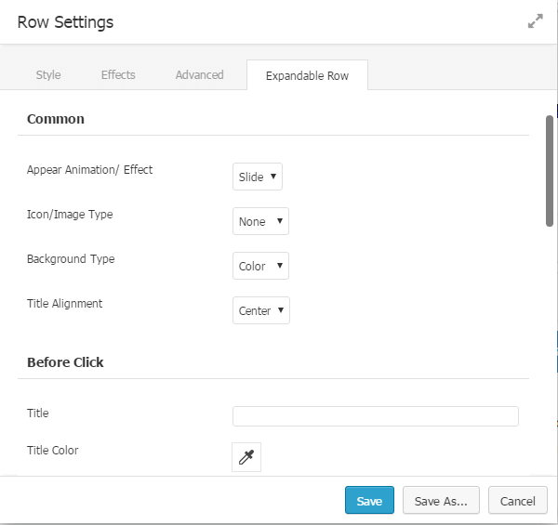Click into the Title text field

click(375, 416)
